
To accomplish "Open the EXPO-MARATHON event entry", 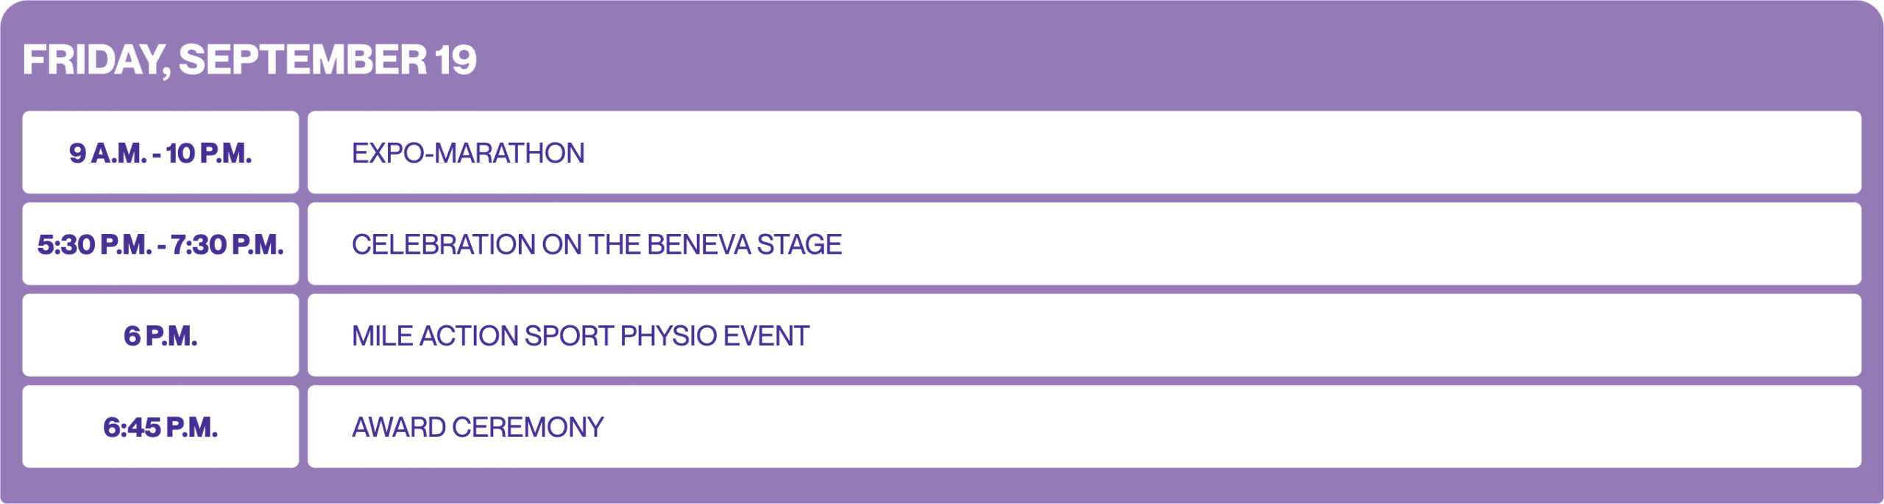I will (x=1084, y=152).
